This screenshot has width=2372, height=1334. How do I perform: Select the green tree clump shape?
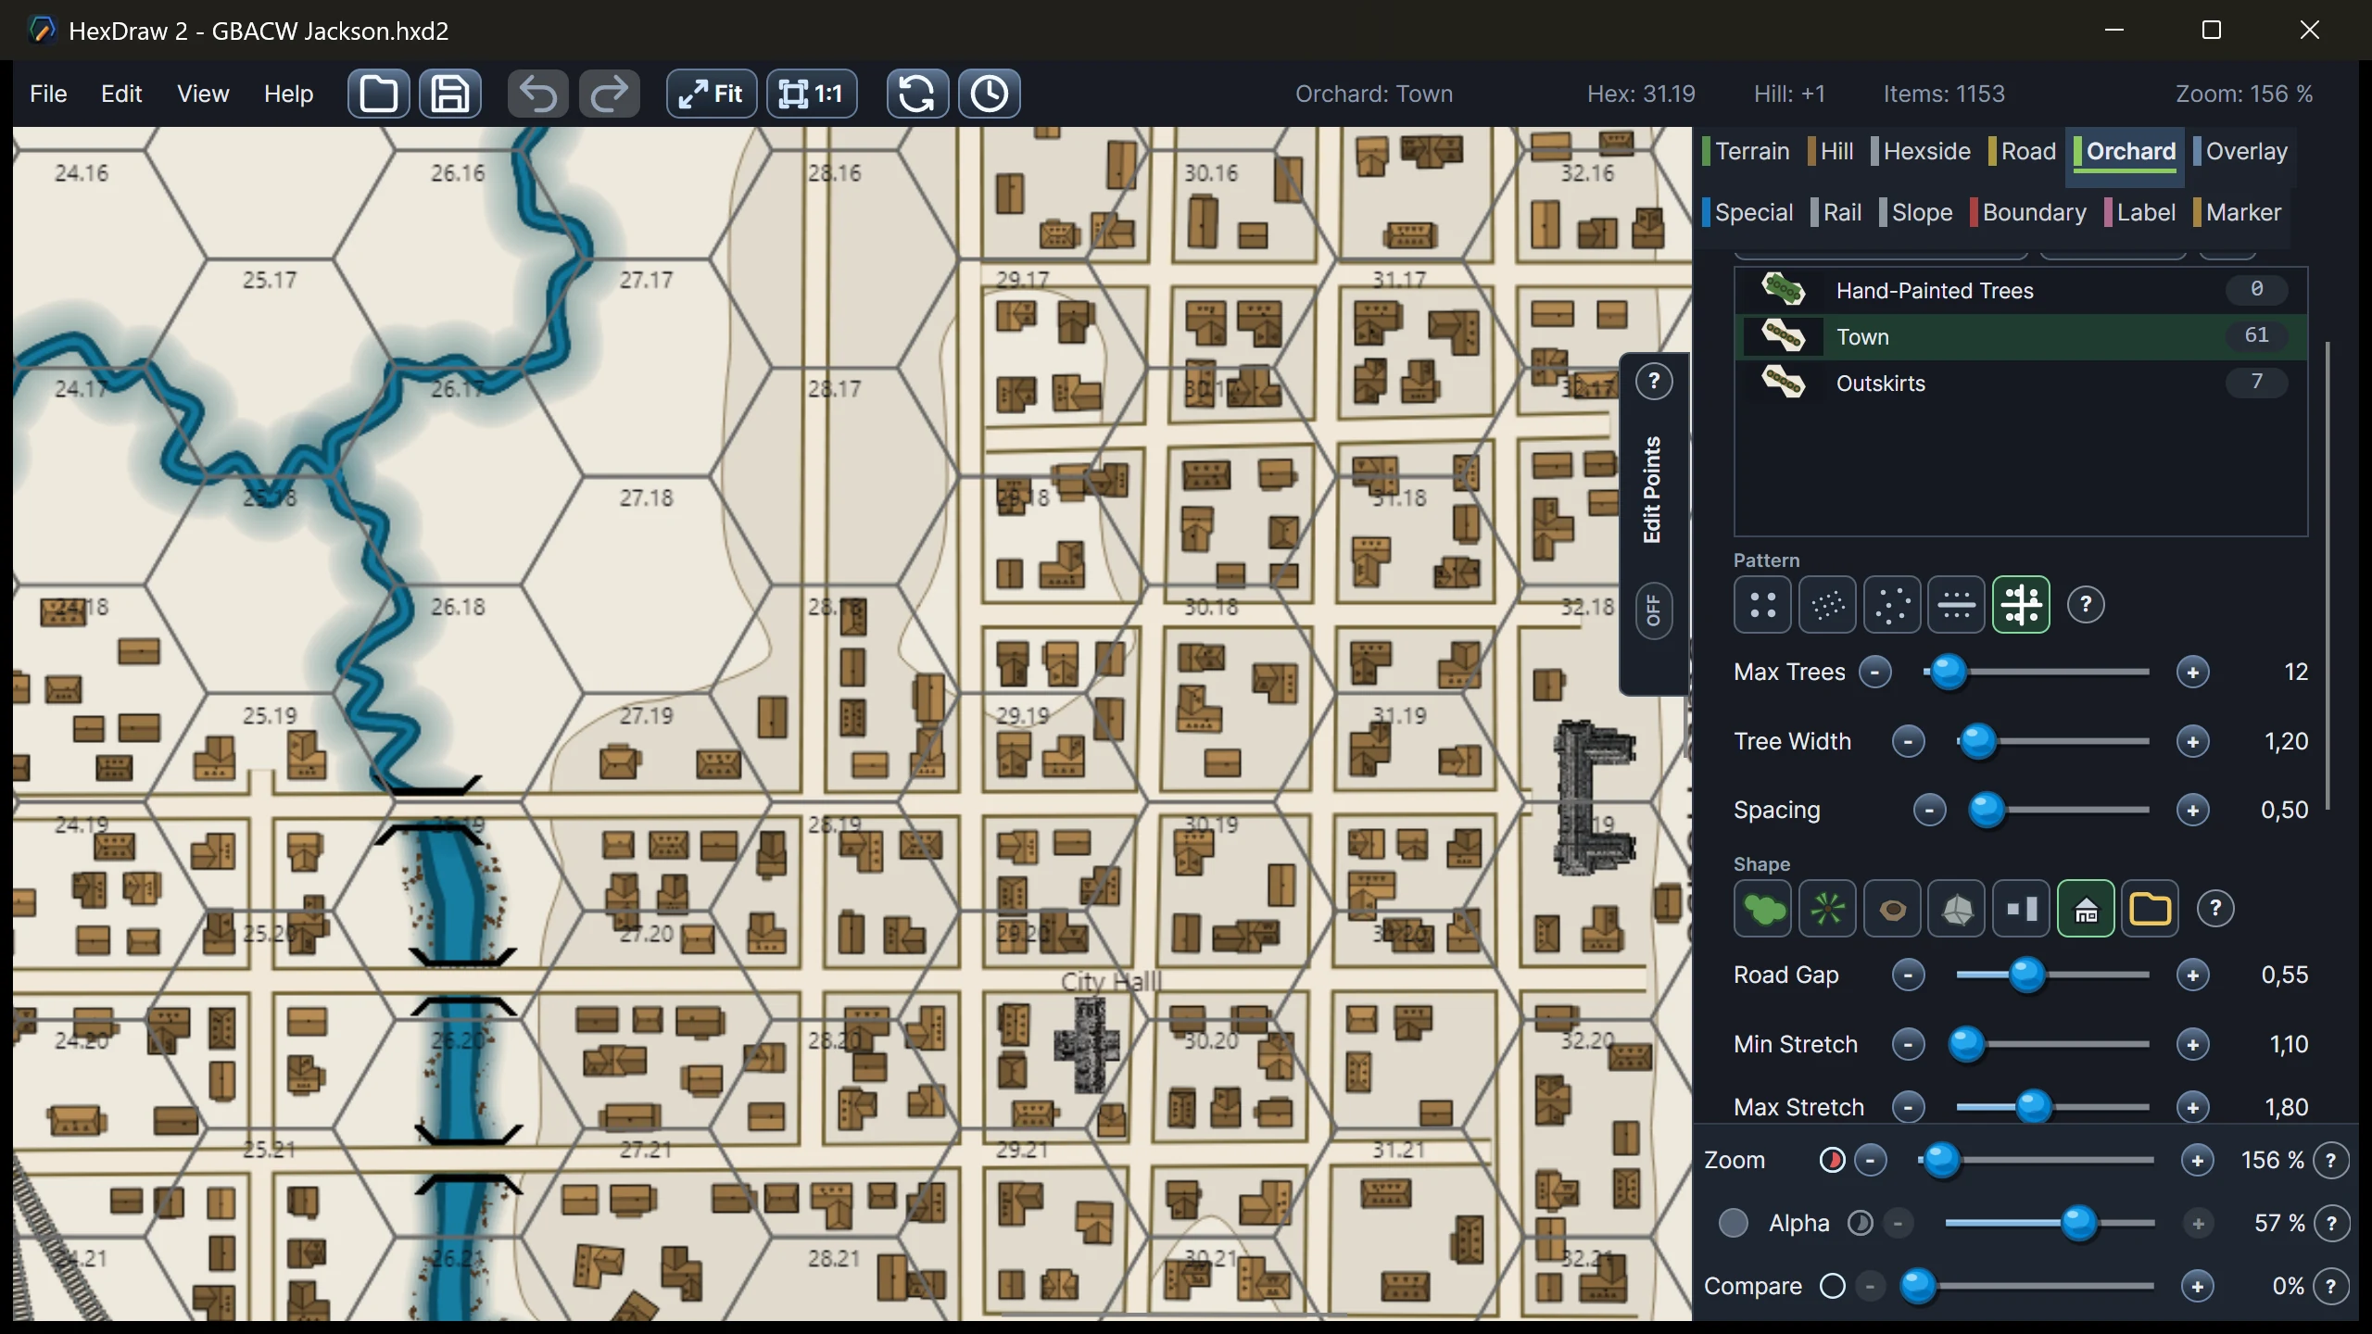click(x=1762, y=909)
